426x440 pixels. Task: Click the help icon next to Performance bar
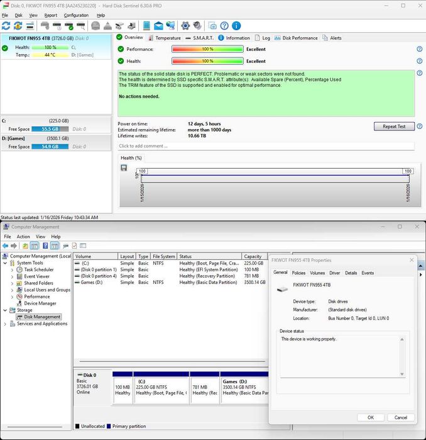[419, 49]
